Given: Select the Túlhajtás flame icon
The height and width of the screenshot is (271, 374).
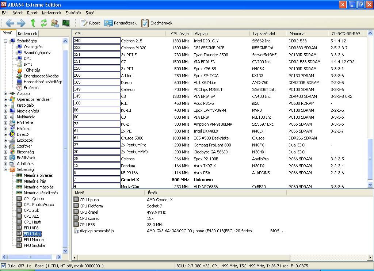Looking at the screenshot, I should click(x=19, y=70).
